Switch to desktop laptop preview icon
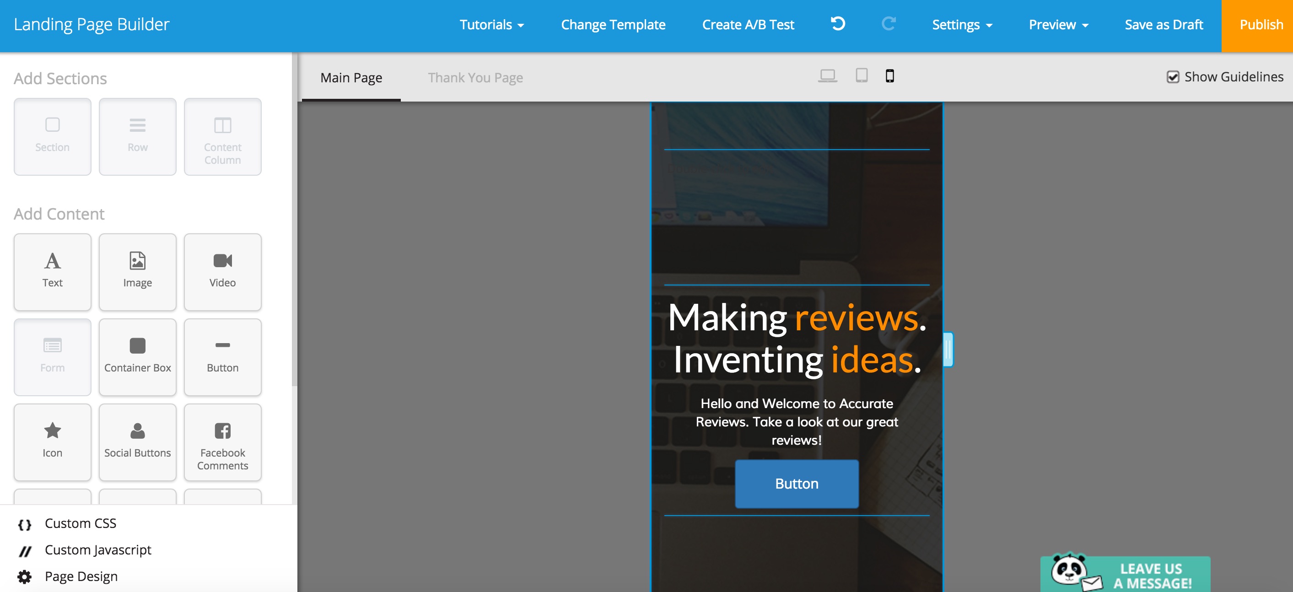The height and width of the screenshot is (592, 1293). 827,76
